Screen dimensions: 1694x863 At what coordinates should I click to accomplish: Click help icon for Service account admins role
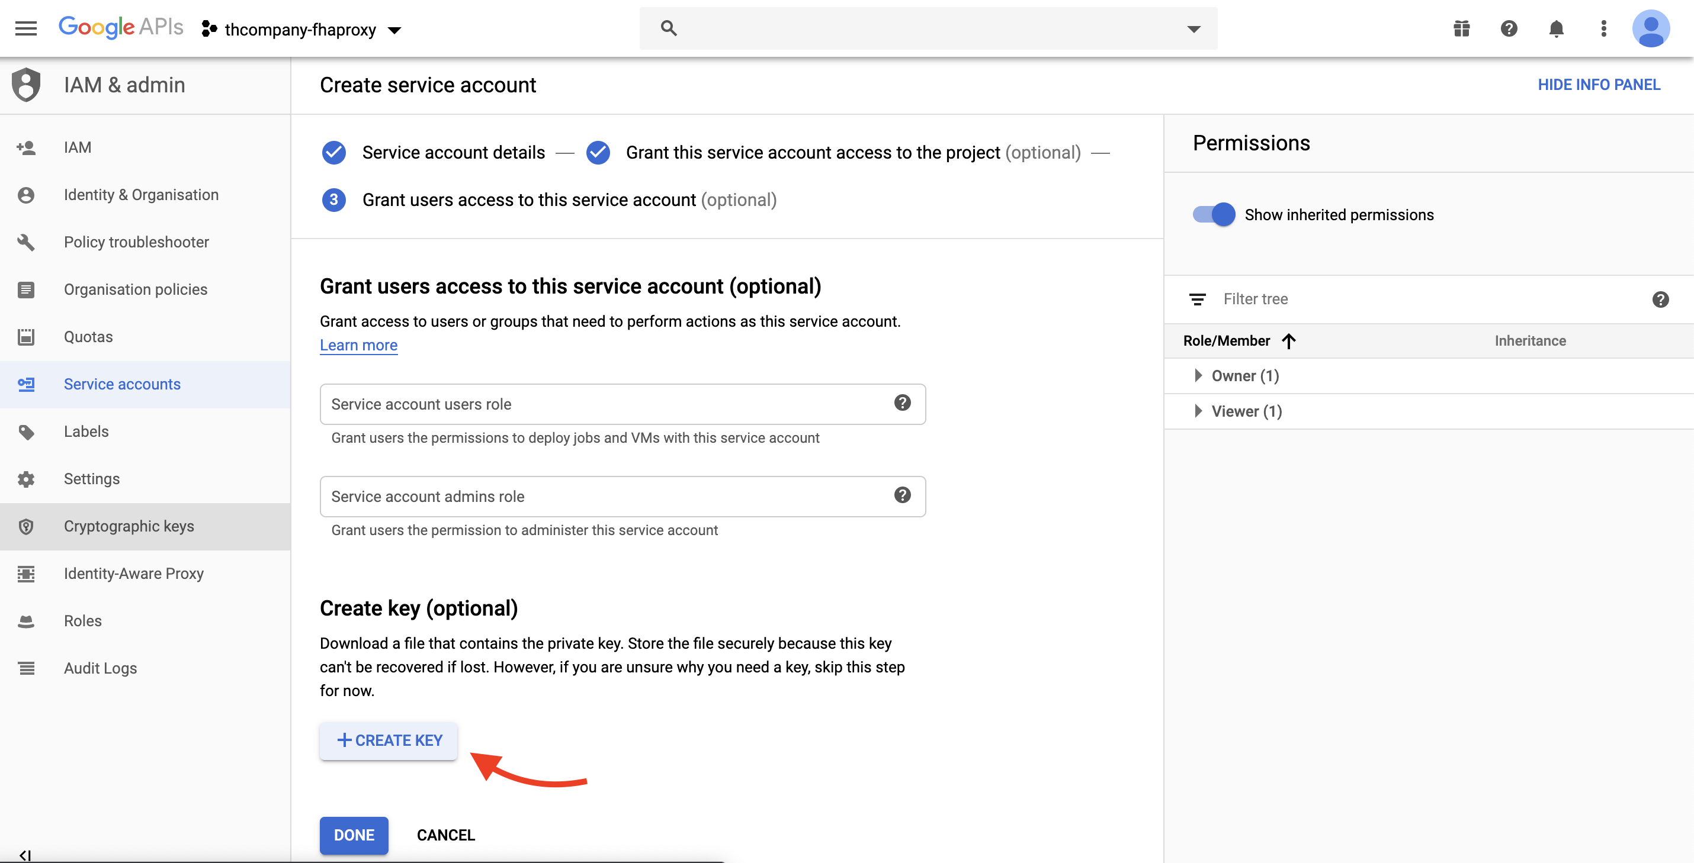point(902,495)
